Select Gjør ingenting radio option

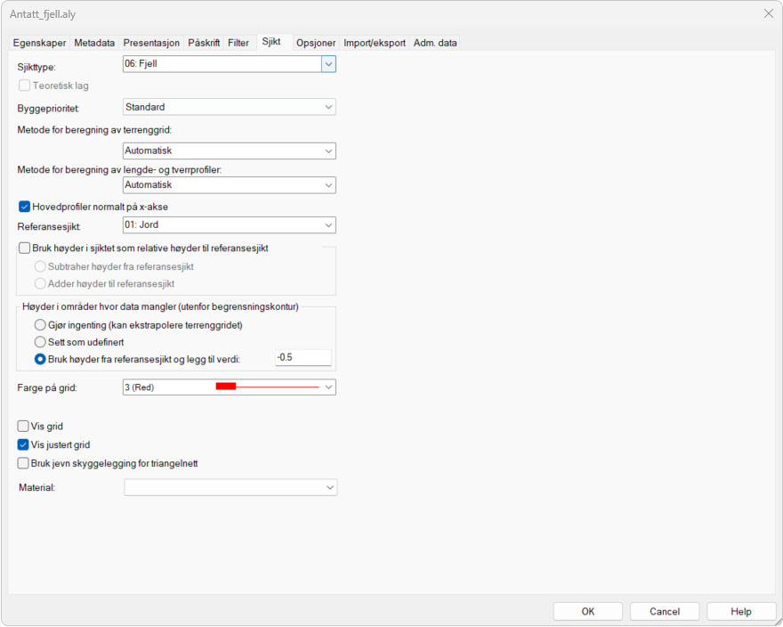click(40, 325)
